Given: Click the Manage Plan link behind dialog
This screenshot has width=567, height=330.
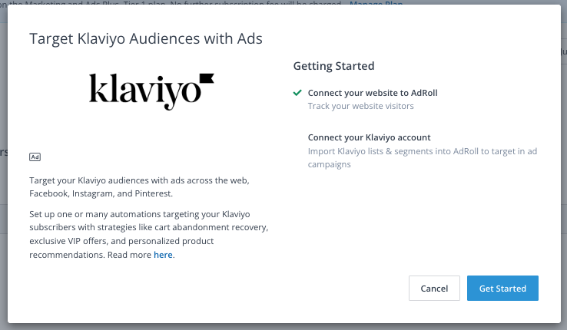Looking at the screenshot, I should 376,3.
